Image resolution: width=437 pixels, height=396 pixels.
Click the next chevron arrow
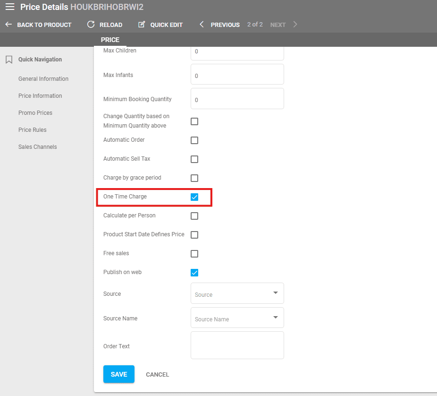pos(295,25)
